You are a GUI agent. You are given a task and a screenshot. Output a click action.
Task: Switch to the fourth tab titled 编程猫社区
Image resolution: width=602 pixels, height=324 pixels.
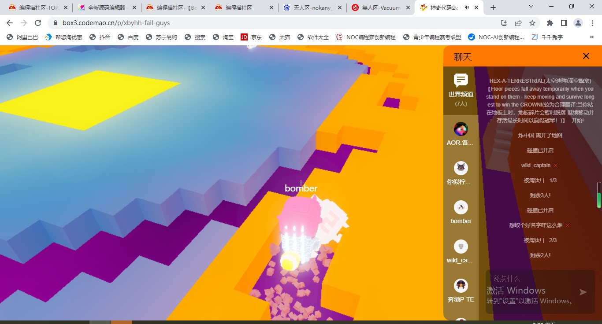click(x=245, y=7)
